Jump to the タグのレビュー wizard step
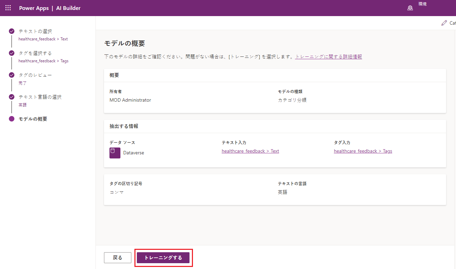This screenshot has height=269, width=456. [35, 75]
